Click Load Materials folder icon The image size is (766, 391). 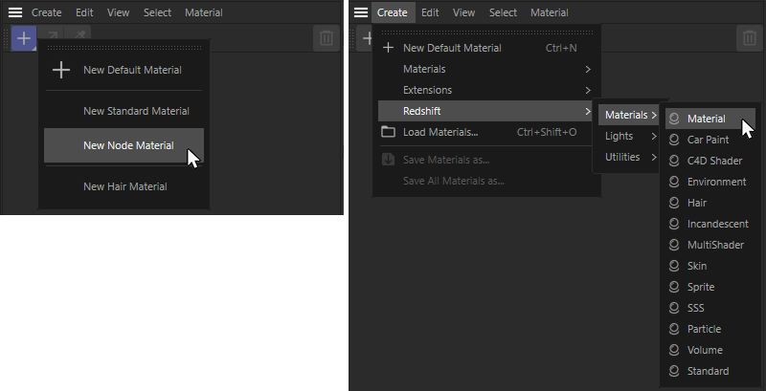coord(388,132)
